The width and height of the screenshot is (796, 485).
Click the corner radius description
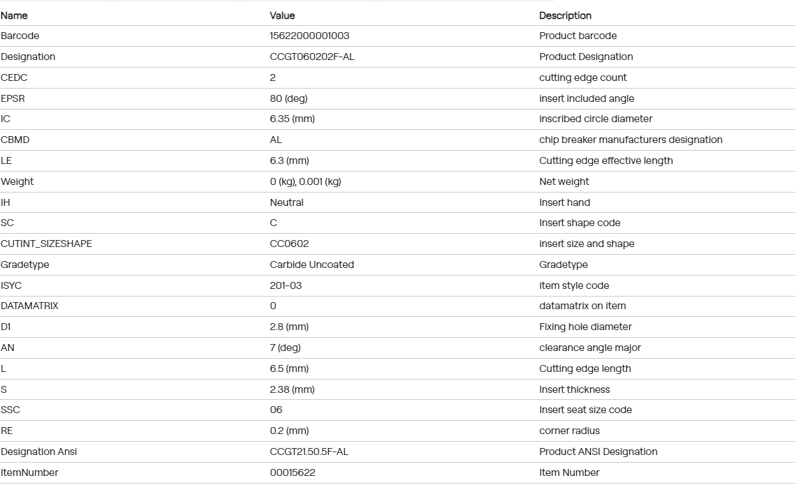coord(569,431)
